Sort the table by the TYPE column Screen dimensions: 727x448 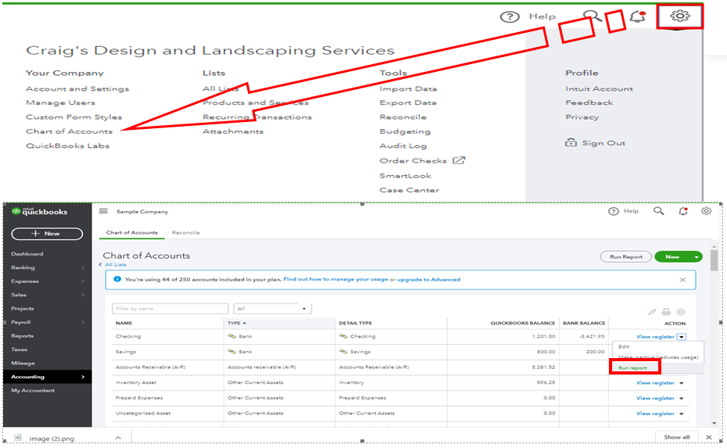[236, 323]
